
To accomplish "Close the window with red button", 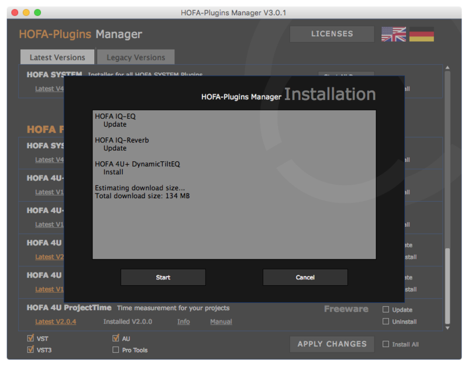I will coord(15,12).
